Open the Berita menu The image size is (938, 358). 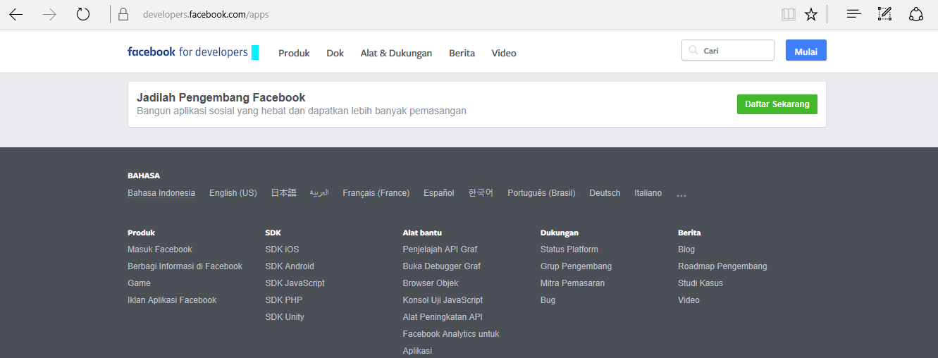[x=462, y=53]
